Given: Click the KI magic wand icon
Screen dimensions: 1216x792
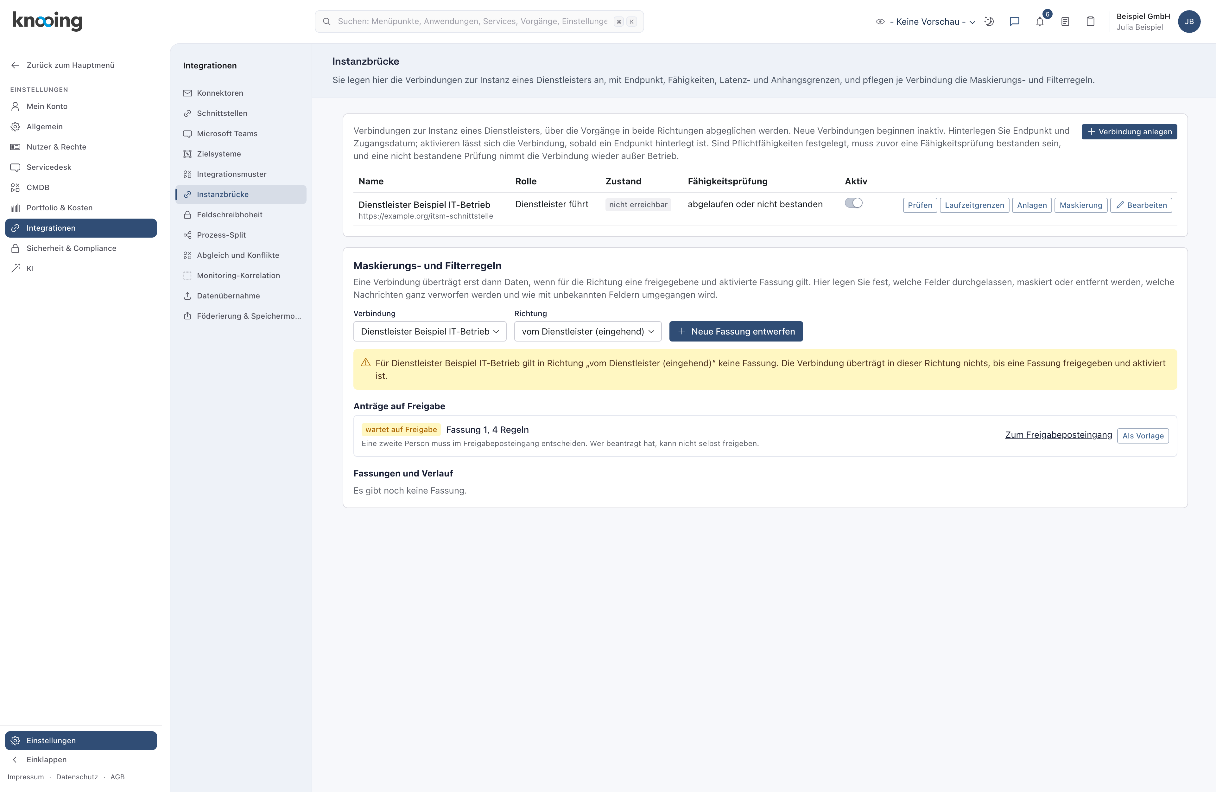Looking at the screenshot, I should [x=15, y=268].
